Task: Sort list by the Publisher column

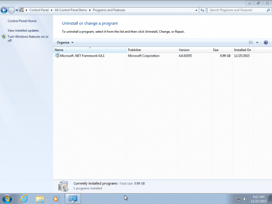Action: [x=152, y=50]
